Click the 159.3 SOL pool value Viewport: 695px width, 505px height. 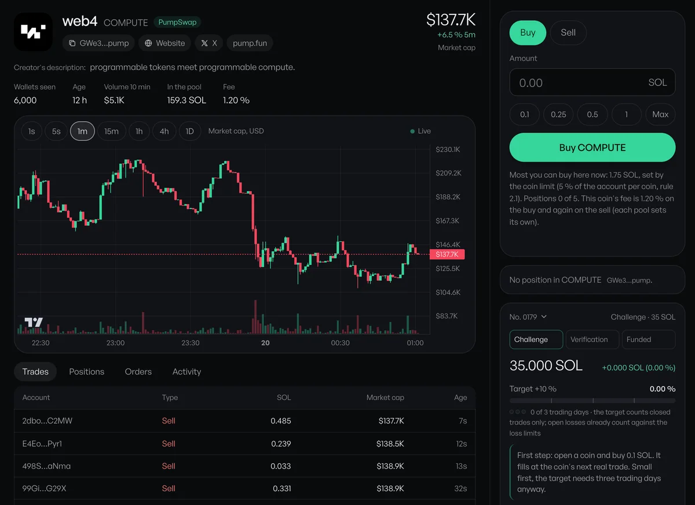[x=186, y=100]
